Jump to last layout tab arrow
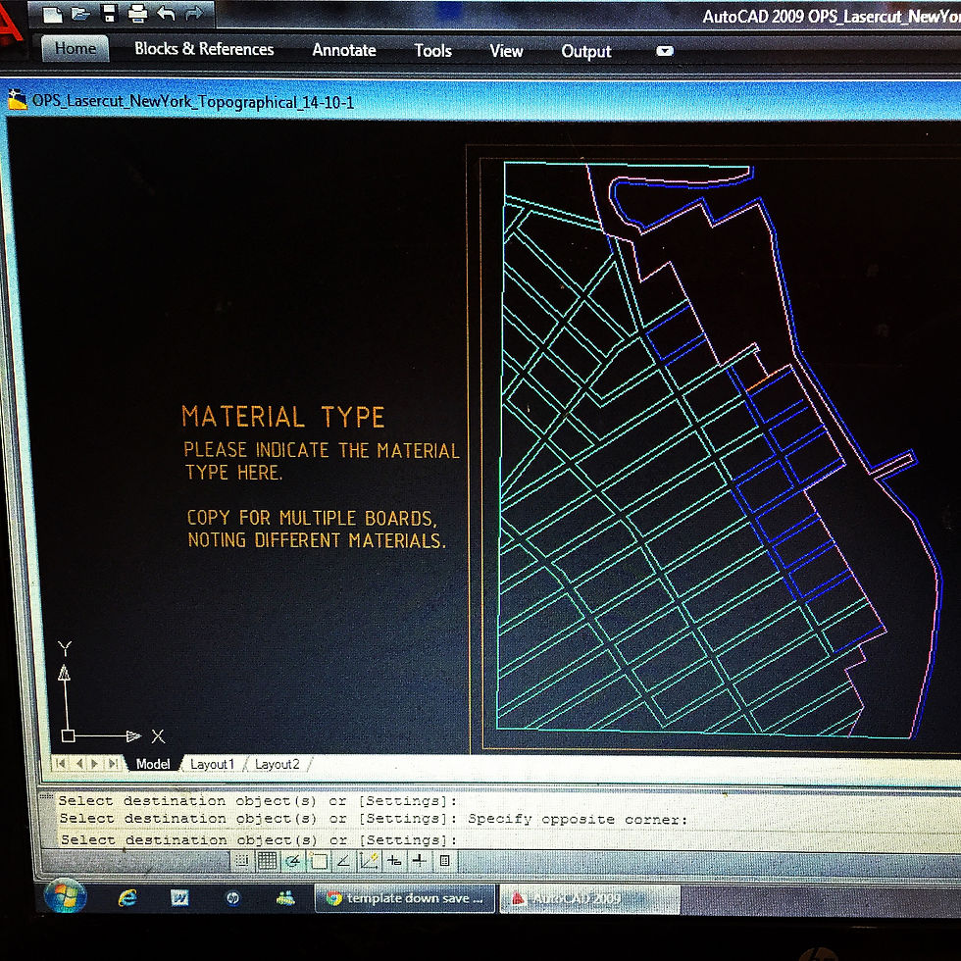961x961 pixels. point(113,763)
